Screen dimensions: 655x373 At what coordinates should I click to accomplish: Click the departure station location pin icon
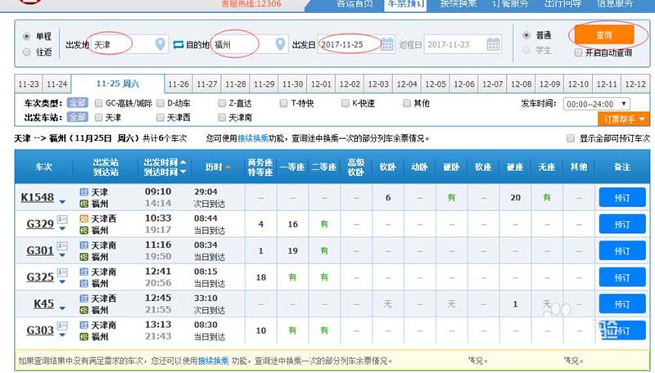(160, 44)
